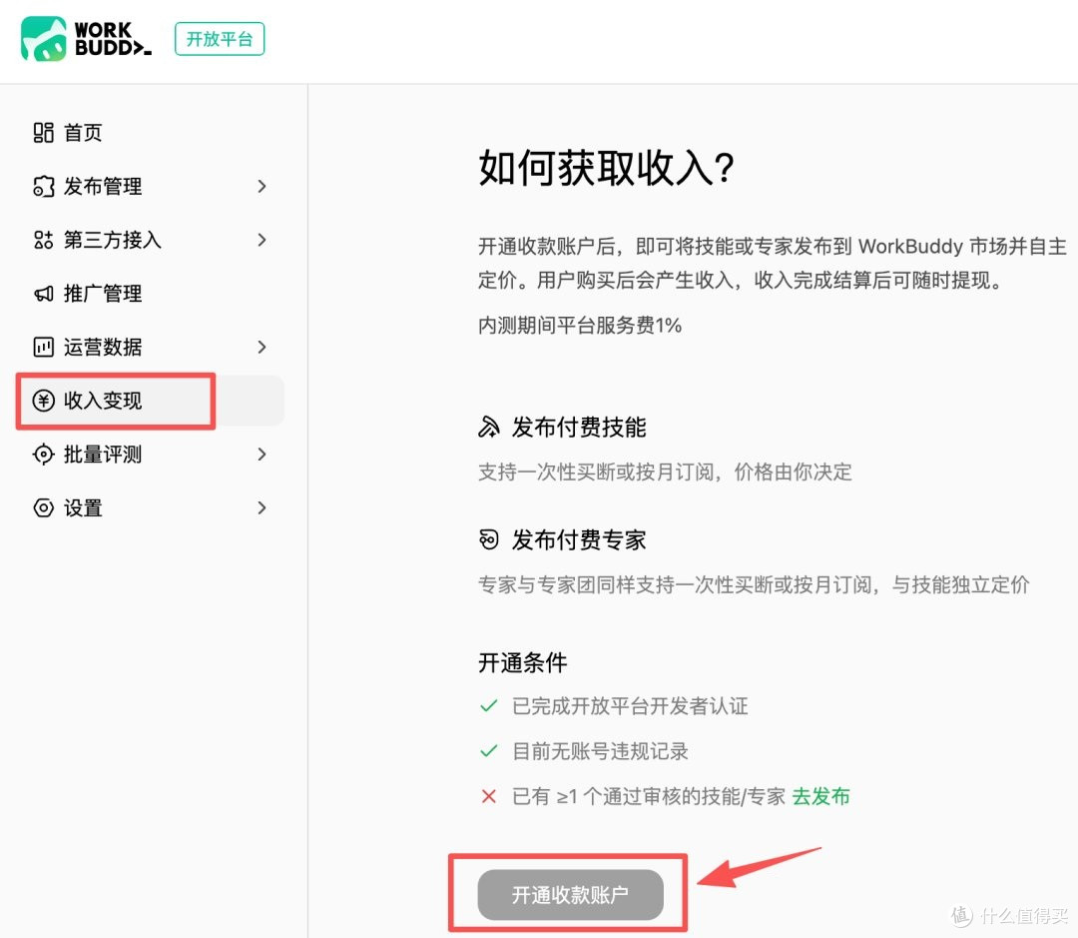
Task: Click the 运营数据 chart icon
Action: tap(43, 347)
